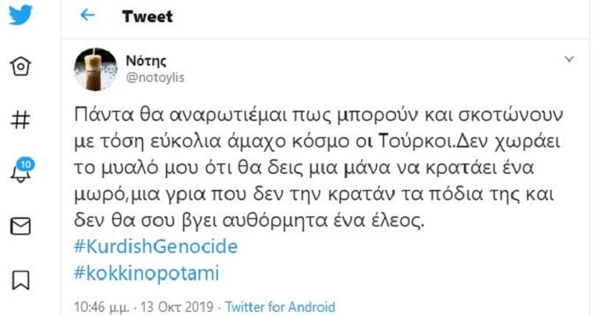This screenshot has height=316, width=596.
Task: Open Νότης profile picture
Action: [x=95, y=69]
